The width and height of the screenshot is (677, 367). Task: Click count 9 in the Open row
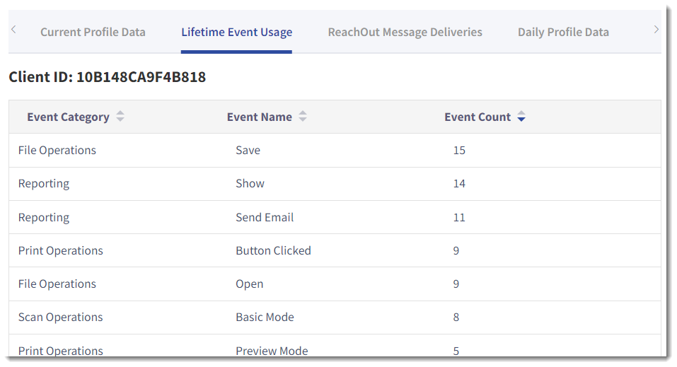[x=456, y=284]
